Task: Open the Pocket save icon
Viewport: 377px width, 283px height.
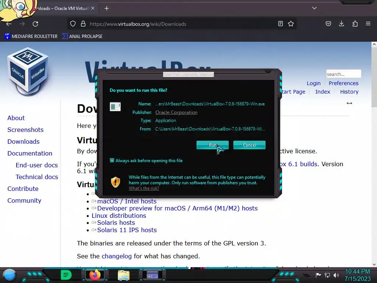Action: [x=328, y=24]
